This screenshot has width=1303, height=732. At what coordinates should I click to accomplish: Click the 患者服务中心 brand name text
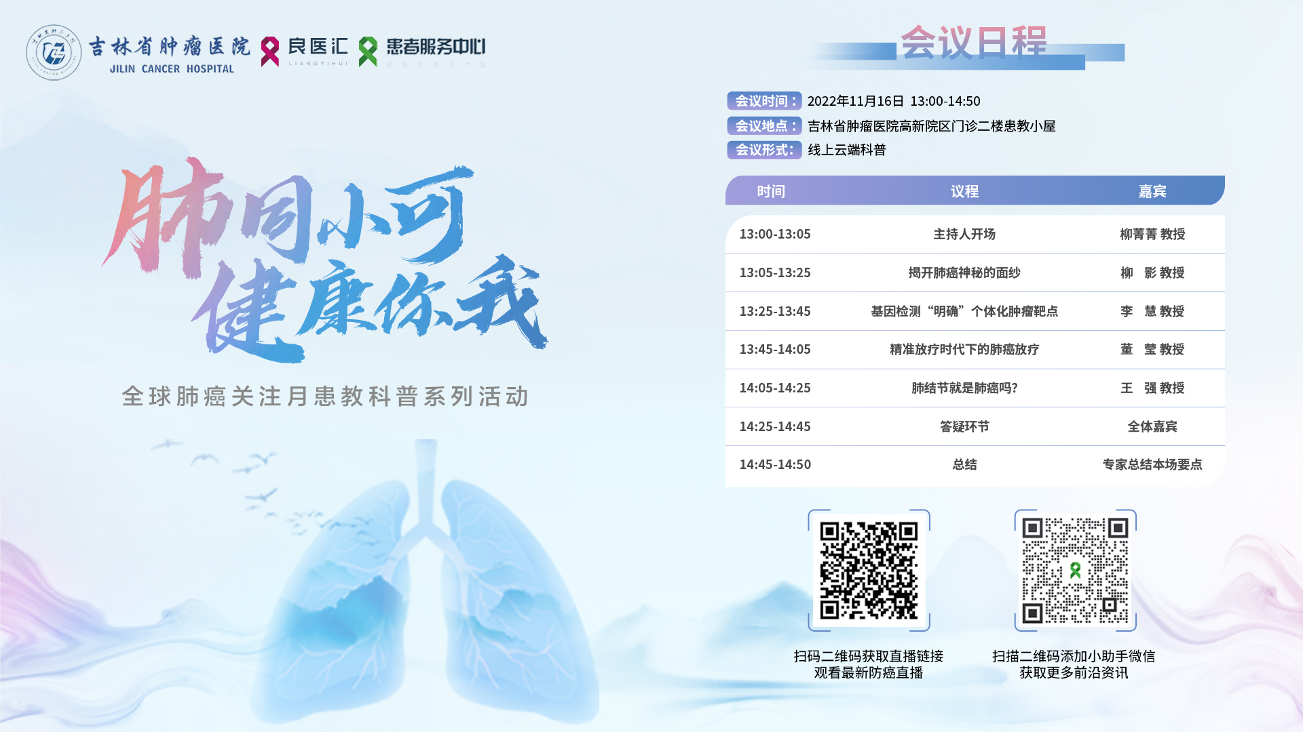coord(436,46)
